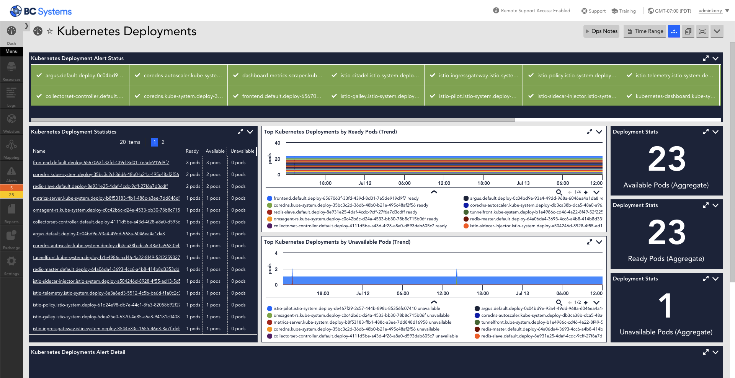
Task: Select page 1 of statistics table
Action: [x=155, y=142]
